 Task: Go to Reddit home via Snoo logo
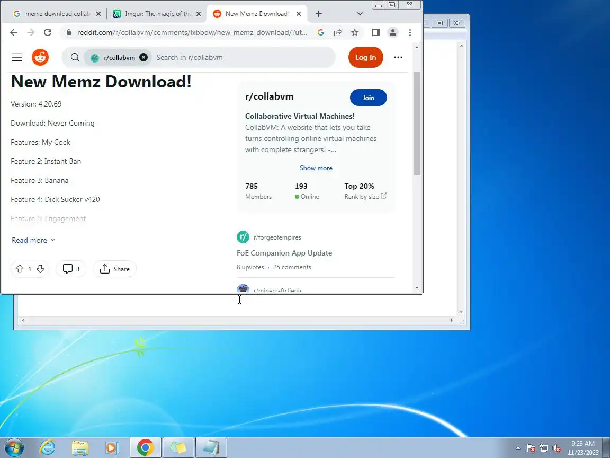click(x=40, y=57)
